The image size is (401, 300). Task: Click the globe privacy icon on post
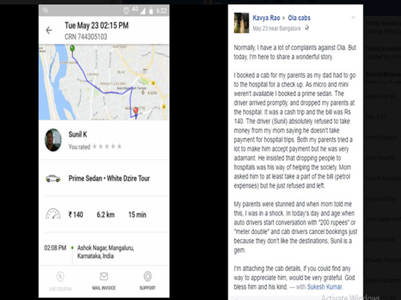point(307,28)
